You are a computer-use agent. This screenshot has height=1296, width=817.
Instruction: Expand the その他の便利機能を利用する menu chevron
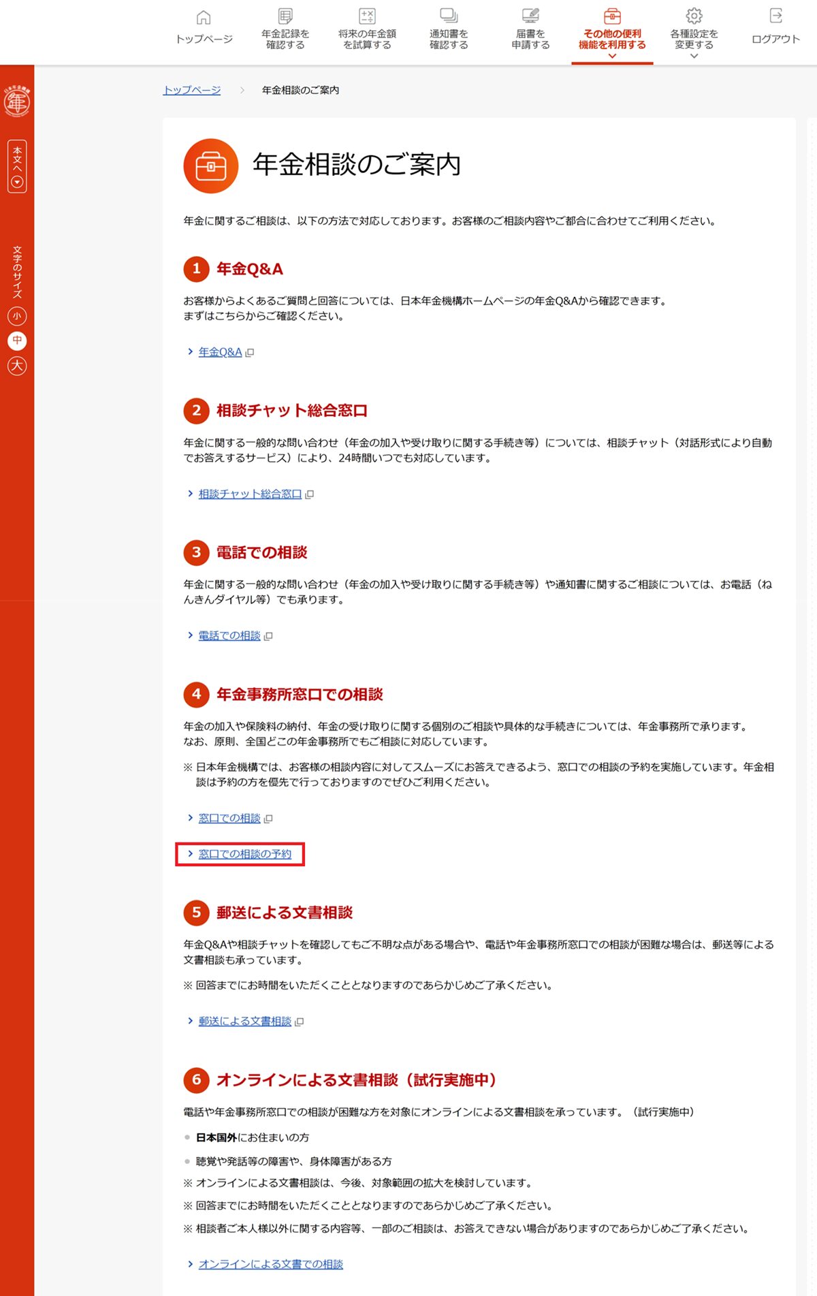612,57
